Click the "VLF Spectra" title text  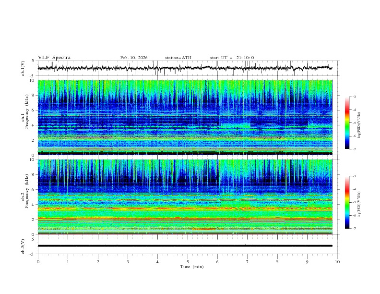(x=54, y=58)
